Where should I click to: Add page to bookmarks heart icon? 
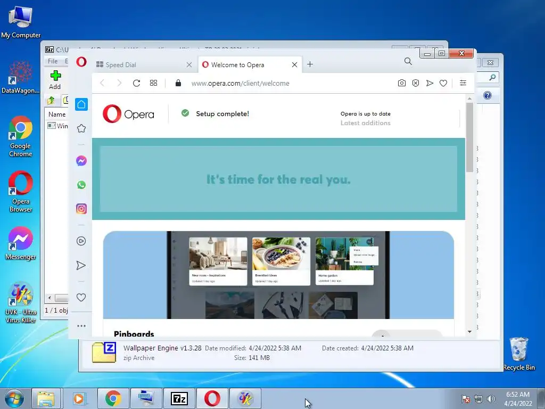coord(443,83)
